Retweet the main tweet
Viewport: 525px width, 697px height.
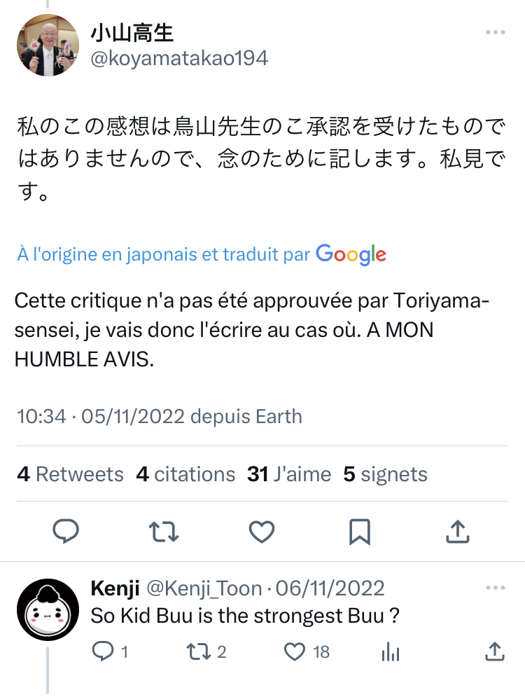tap(164, 532)
